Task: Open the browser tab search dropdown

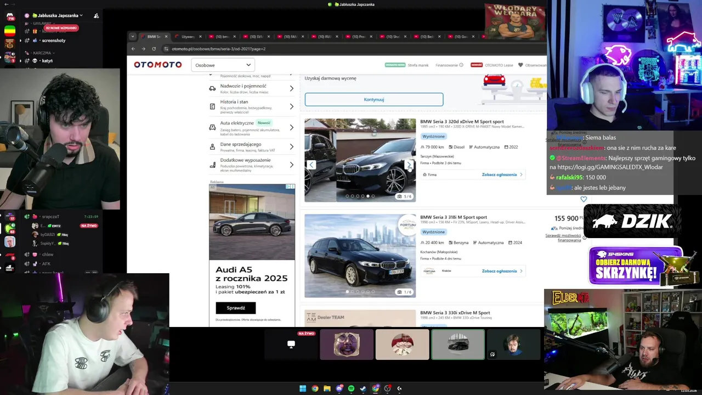Action: point(132,37)
